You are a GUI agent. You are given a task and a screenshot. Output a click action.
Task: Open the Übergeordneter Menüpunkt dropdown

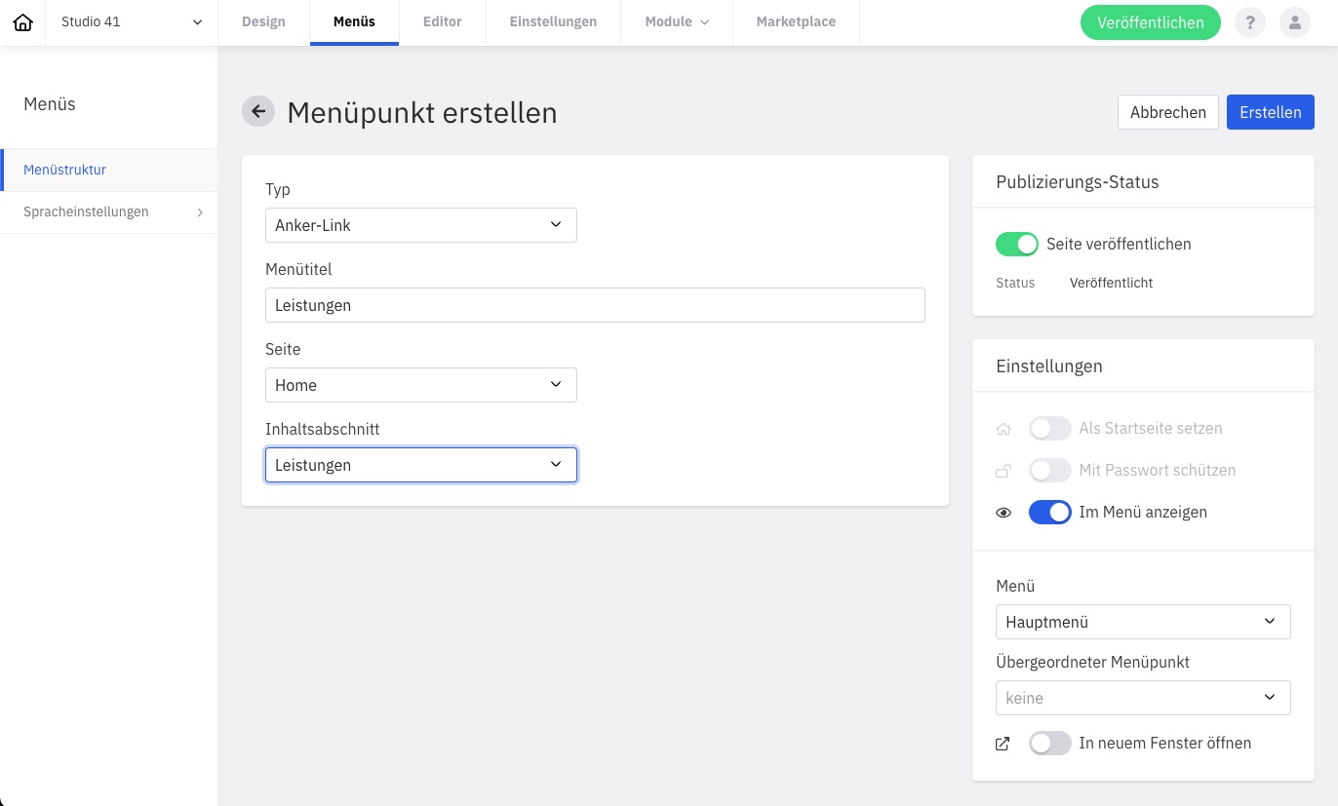(1143, 698)
